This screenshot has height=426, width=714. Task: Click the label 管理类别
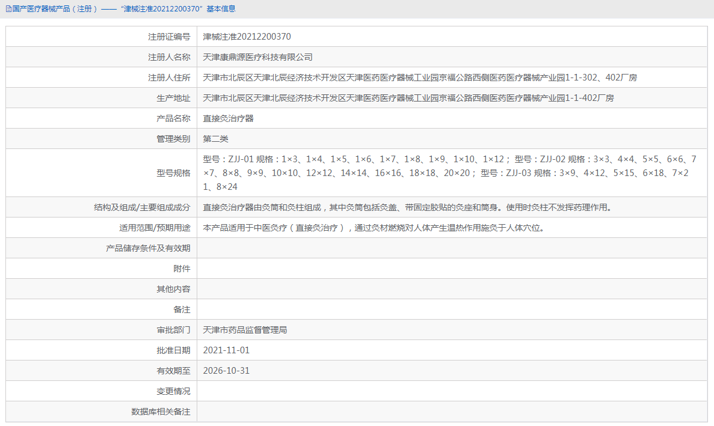[173, 139]
